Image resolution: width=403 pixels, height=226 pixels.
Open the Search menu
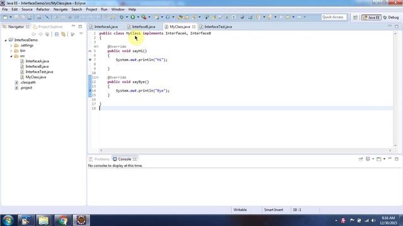pos(77,9)
